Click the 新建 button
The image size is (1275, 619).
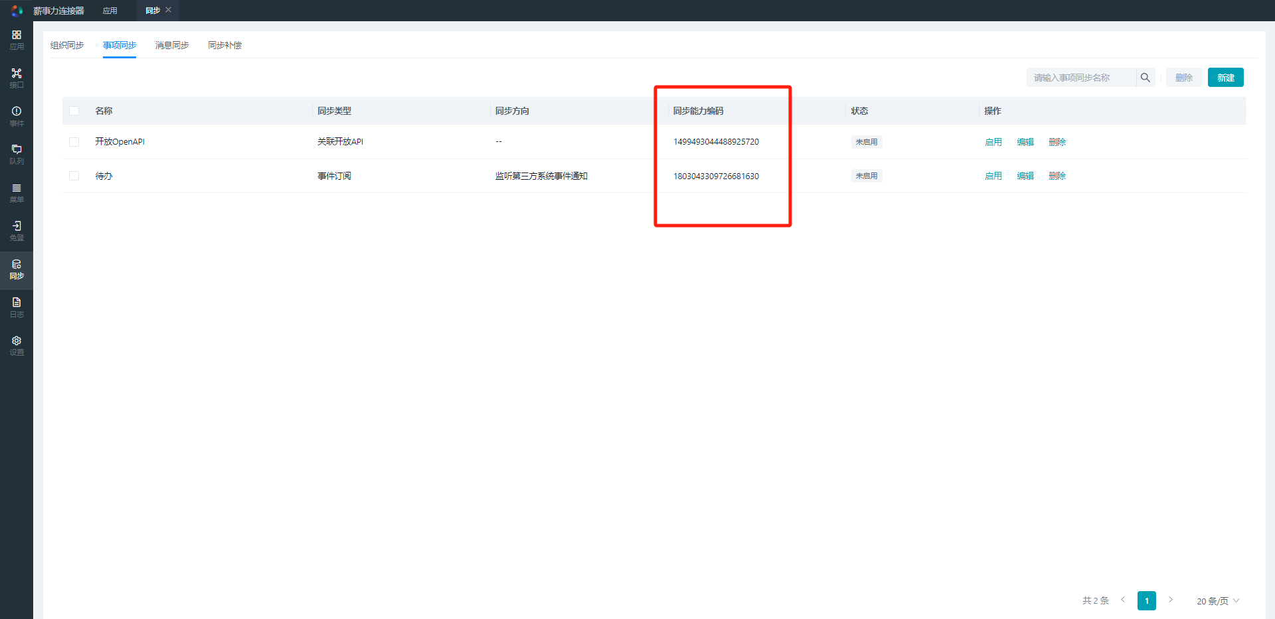click(1226, 78)
